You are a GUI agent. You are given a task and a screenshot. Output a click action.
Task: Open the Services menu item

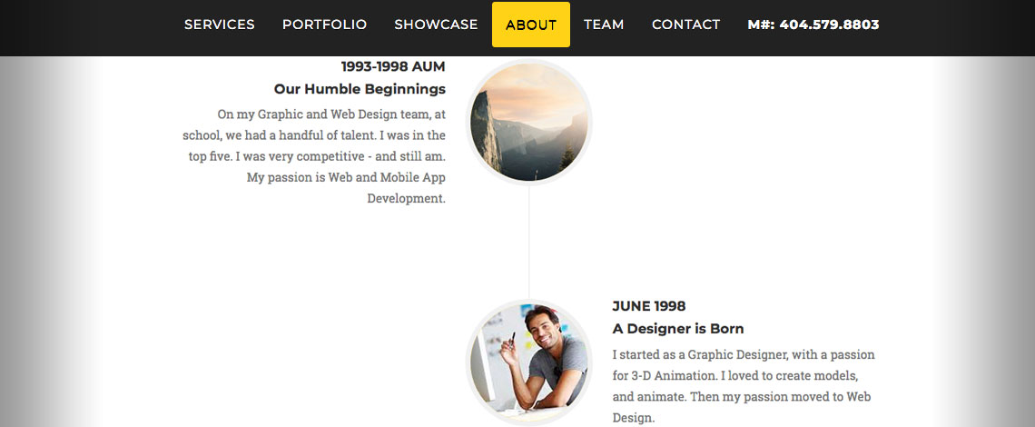coord(219,25)
